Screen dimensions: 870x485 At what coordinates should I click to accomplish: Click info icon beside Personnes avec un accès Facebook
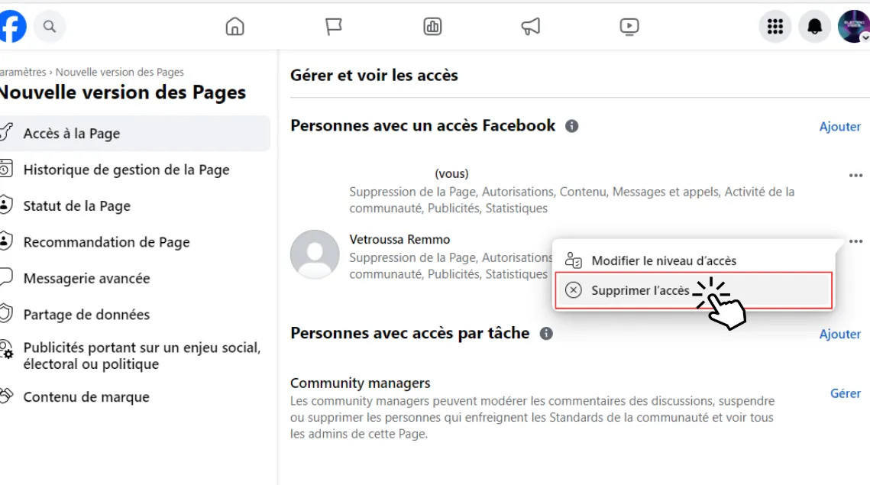pyautogui.click(x=571, y=126)
